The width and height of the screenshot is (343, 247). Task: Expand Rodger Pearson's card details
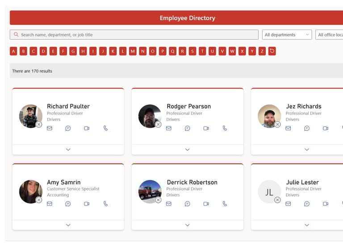[x=188, y=150]
